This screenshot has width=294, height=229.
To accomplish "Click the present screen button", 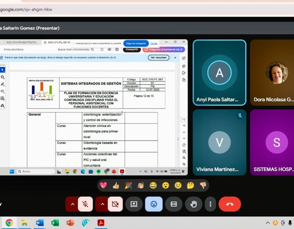I will tap(134, 204).
